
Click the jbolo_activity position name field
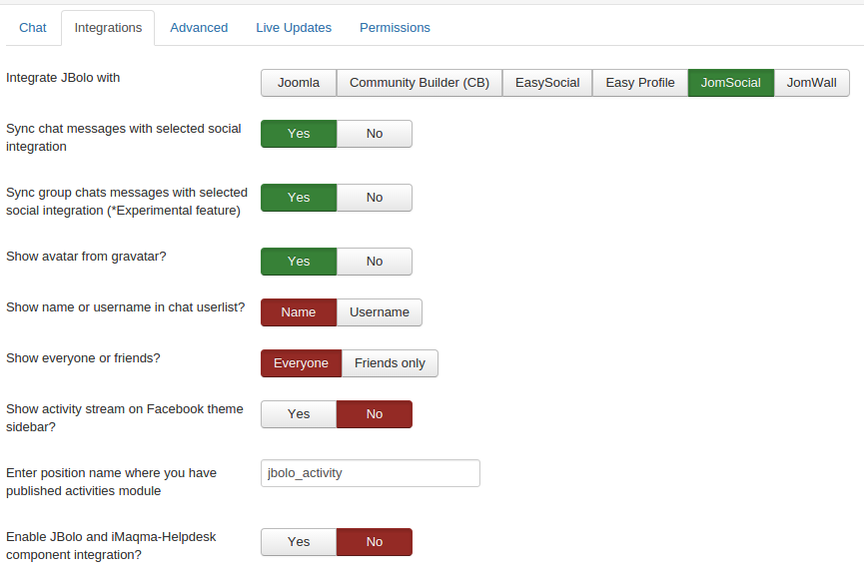coord(370,473)
